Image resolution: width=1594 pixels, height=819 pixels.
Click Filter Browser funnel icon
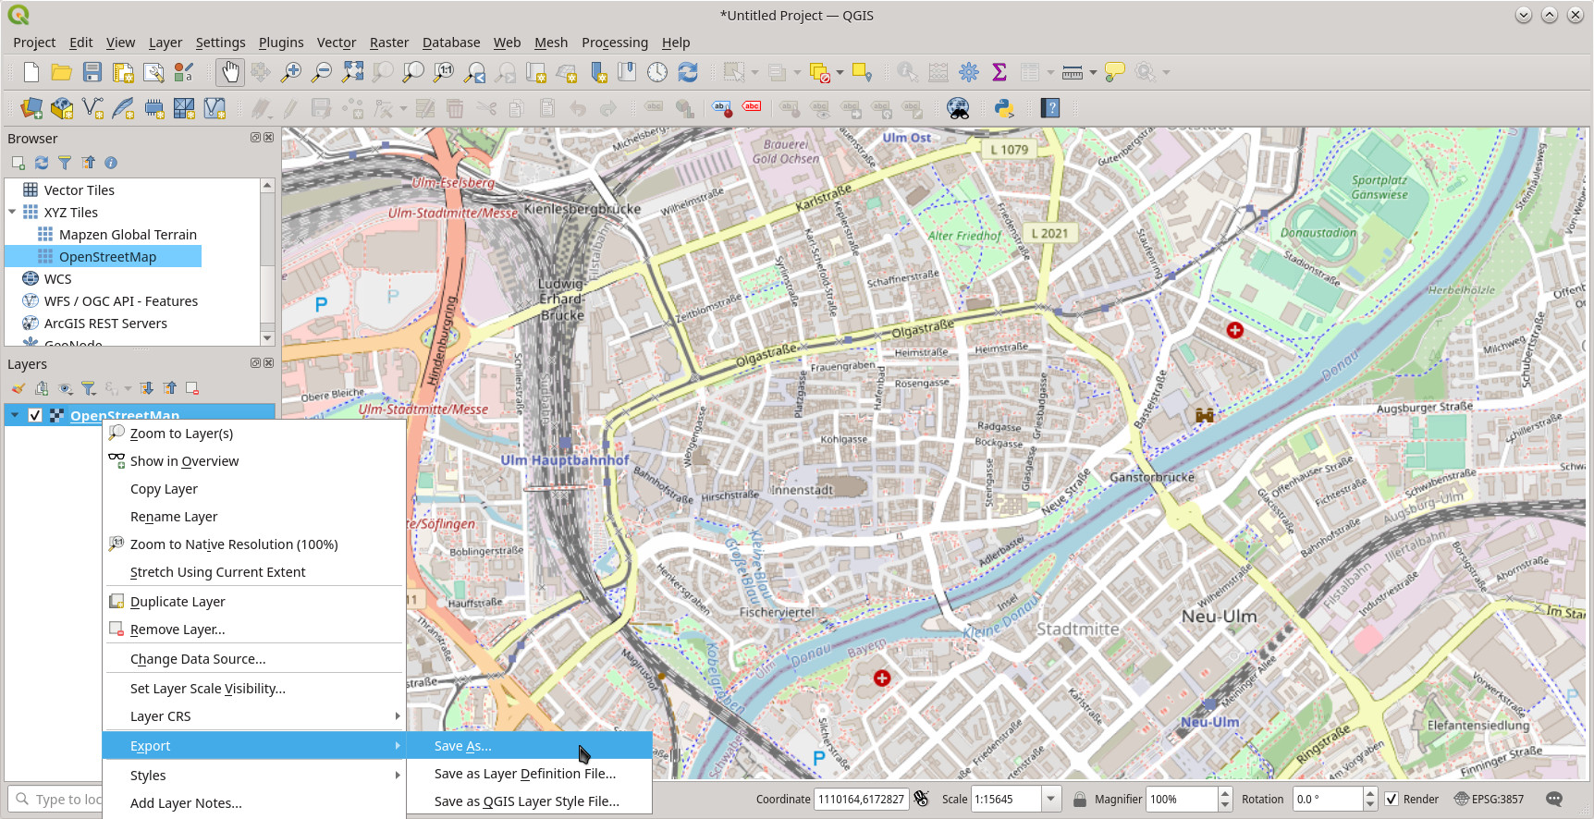click(65, 163)
